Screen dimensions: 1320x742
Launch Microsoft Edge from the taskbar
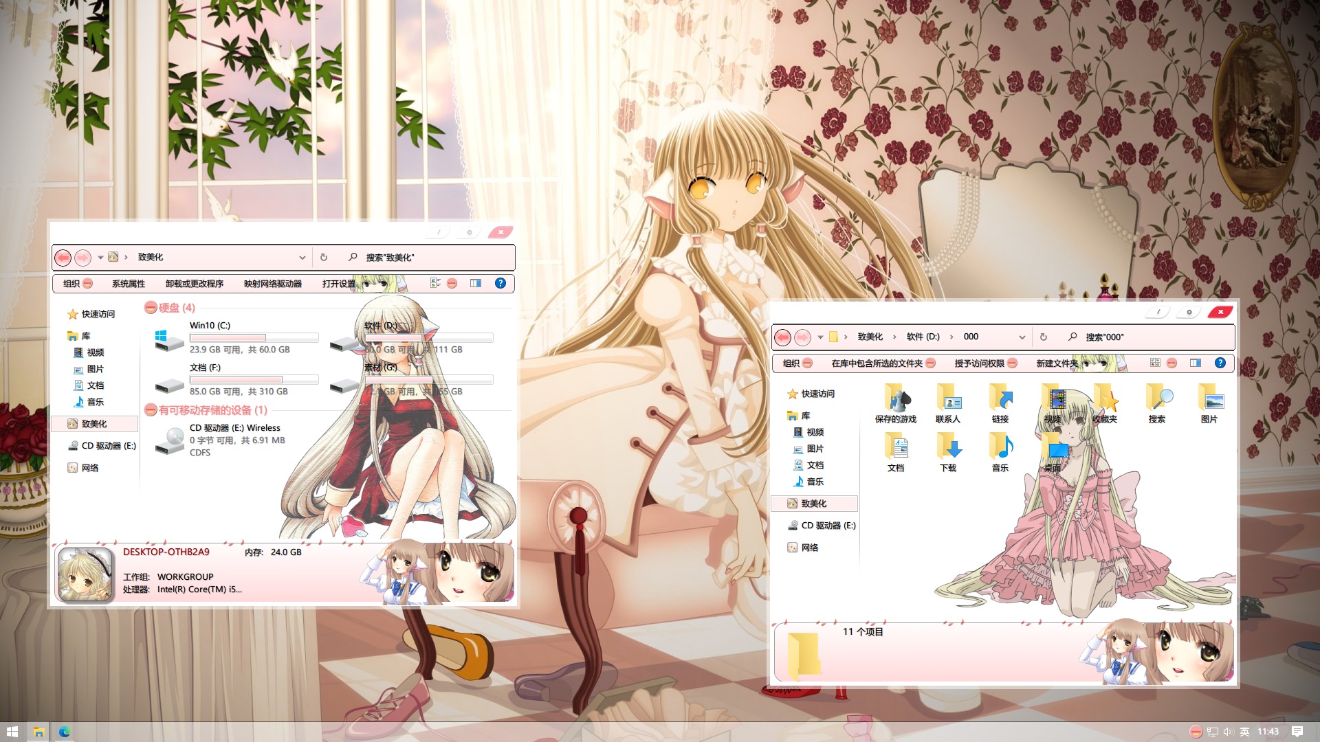[x=65, y=732]
